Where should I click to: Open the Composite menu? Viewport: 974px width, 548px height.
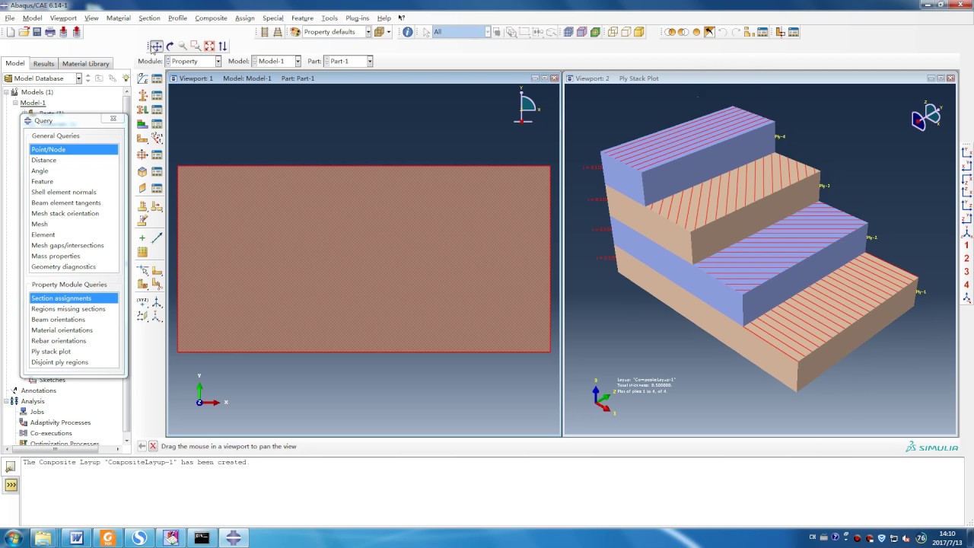pos(211,18)
